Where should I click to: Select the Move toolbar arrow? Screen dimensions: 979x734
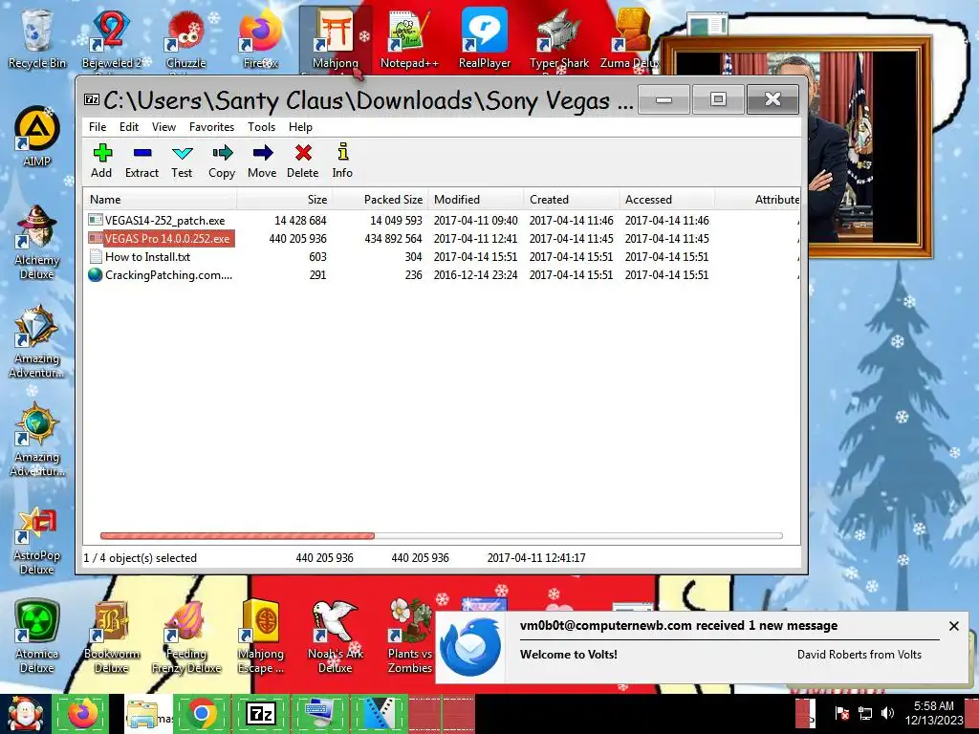pos(262,161)
